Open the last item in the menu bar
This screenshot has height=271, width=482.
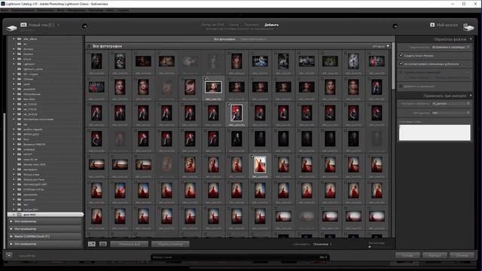[x=123, y=10]
